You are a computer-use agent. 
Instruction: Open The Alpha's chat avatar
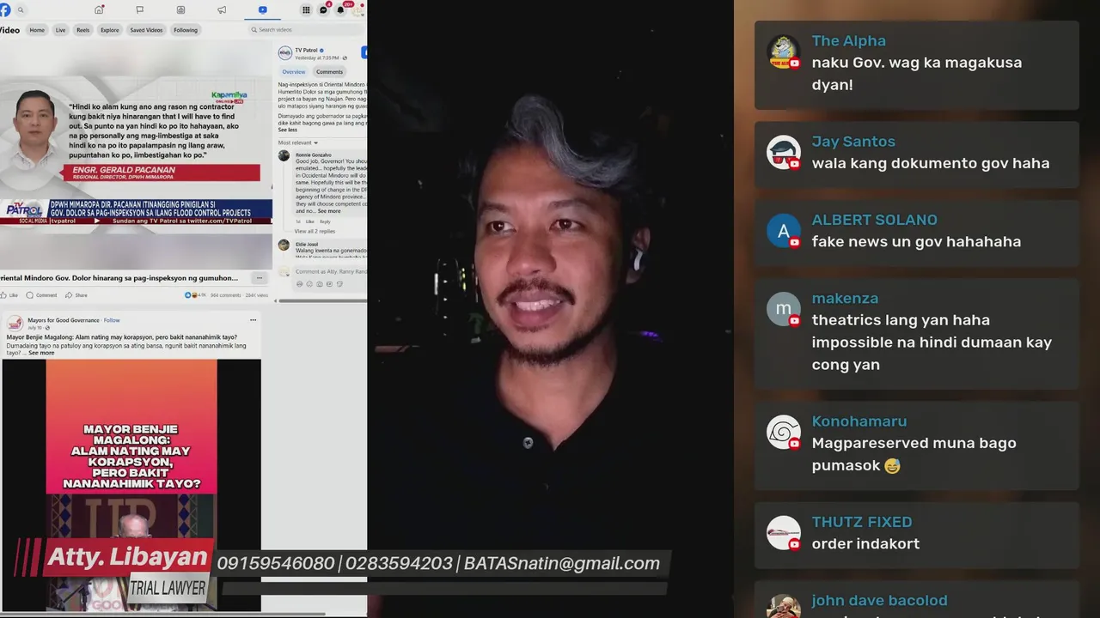tap(784, 51)
